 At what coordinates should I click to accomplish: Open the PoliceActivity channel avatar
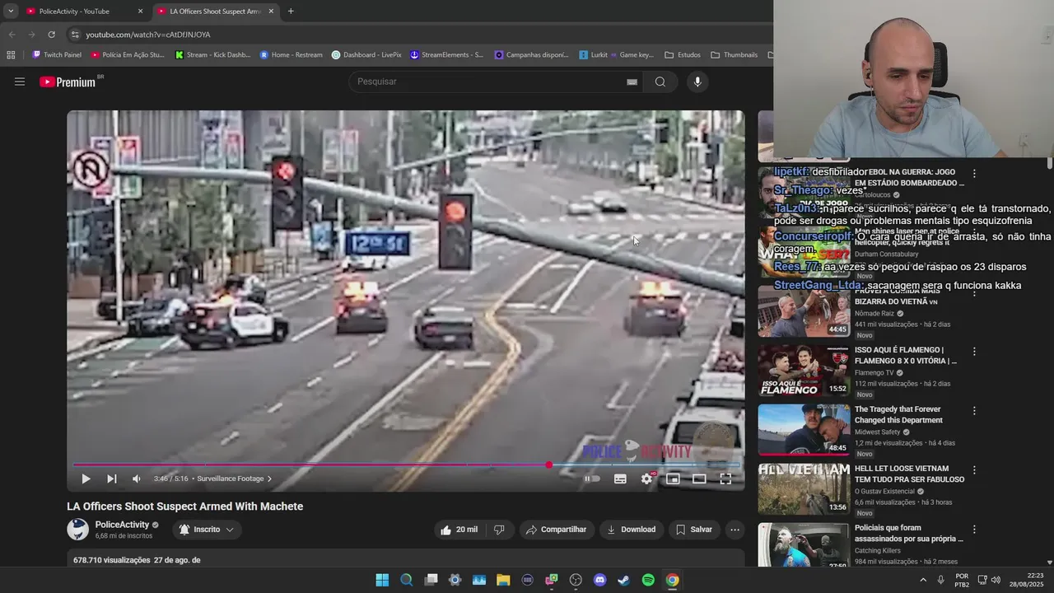(77, 530)
